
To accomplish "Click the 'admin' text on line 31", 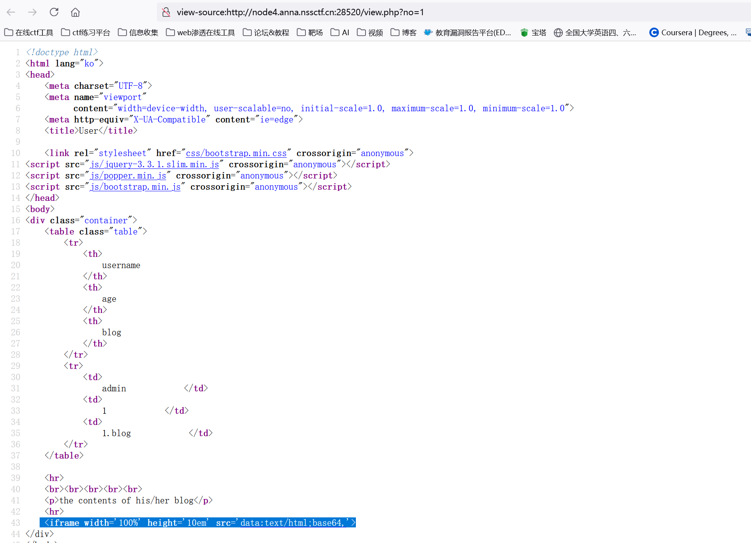I will pyautogui.click(x=114, y=389).
